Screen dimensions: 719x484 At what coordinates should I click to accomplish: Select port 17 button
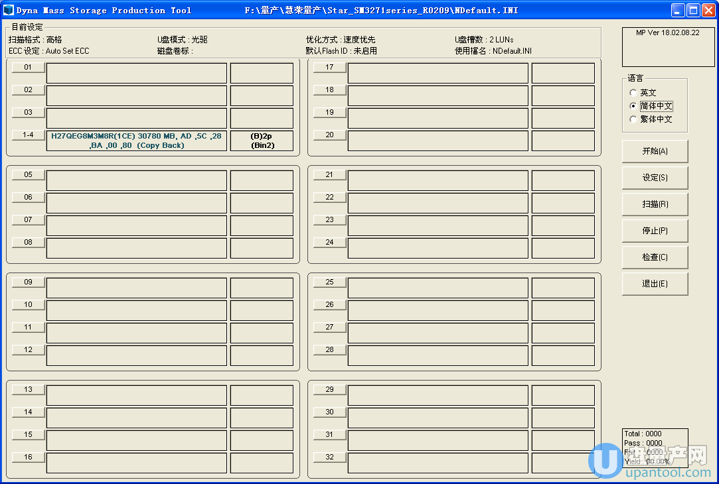tap(329, 68)
